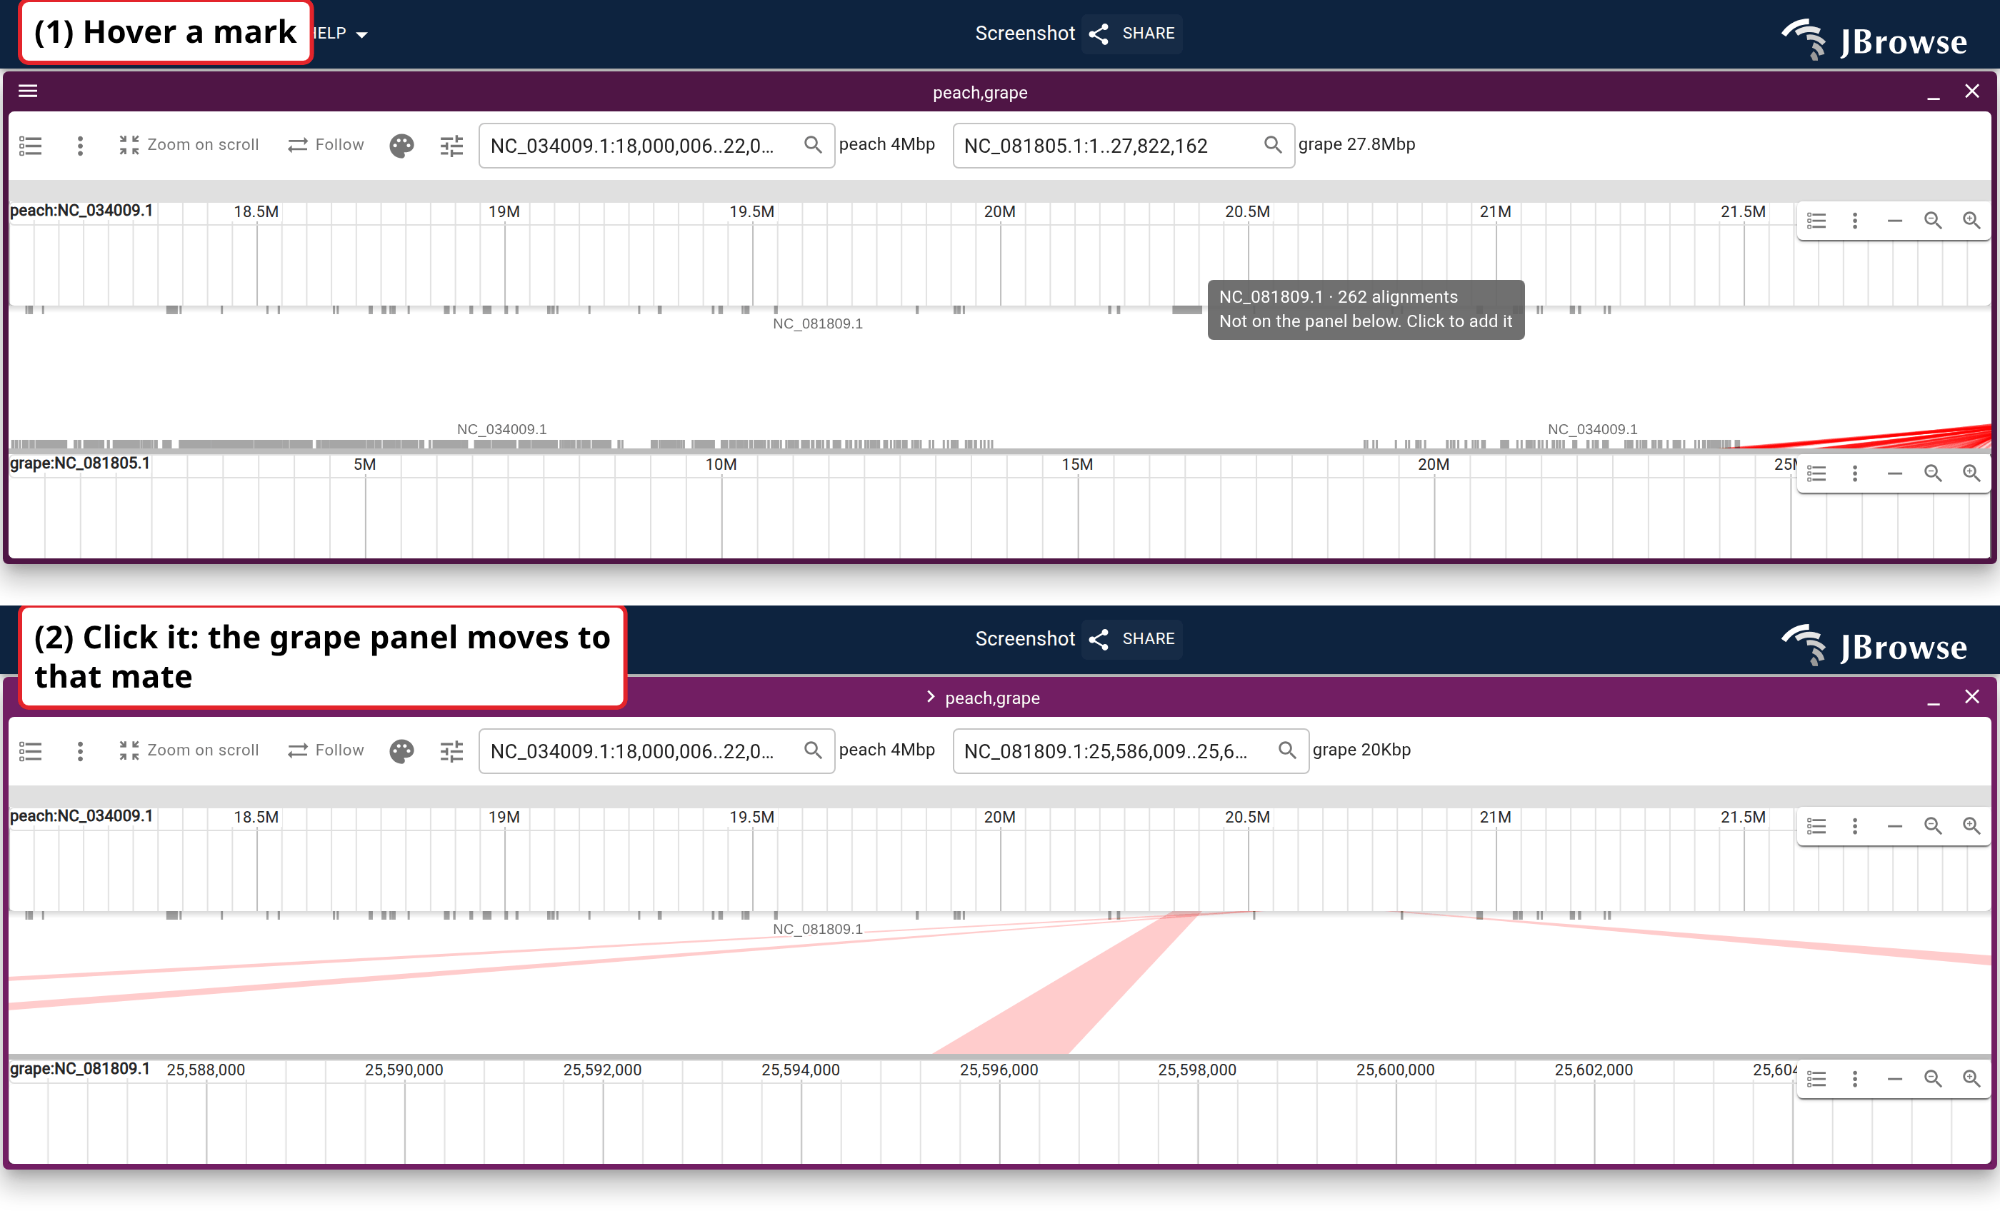The height and width of the screenshot is (1211, 2000).
Task: Minimize the grape NC_081805.1 row
Action: (1894, 473)
